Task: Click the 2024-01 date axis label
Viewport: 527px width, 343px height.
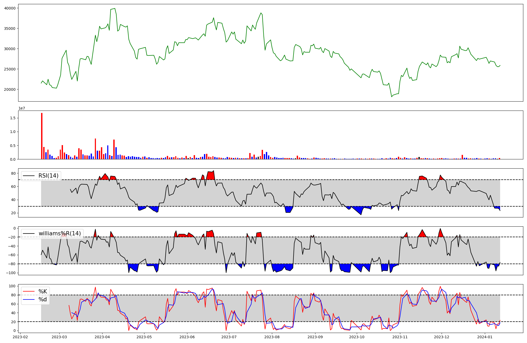Action: pos(485,337)
